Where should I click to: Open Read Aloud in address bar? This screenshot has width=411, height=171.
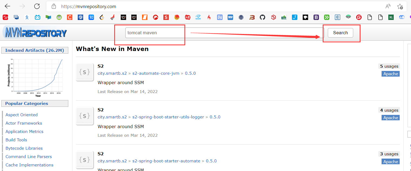388,6
